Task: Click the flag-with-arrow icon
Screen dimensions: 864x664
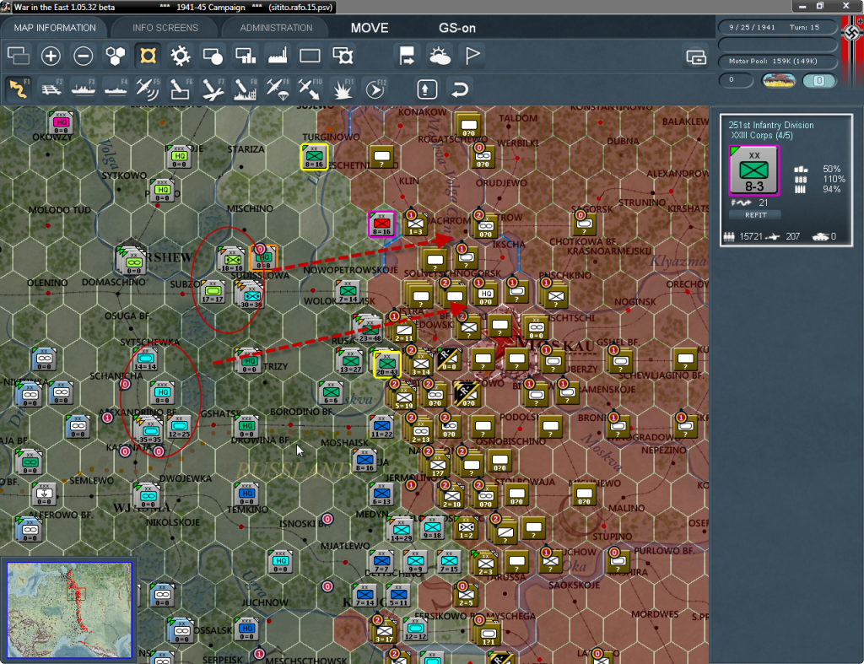Action: click(x=407, y=56)
